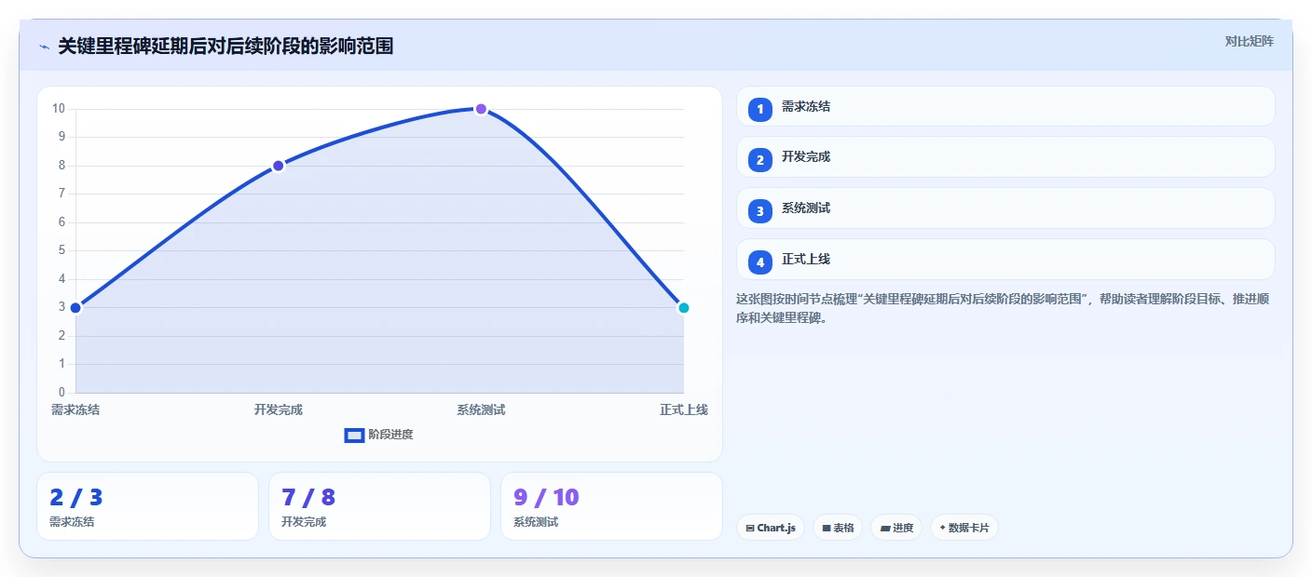Click the lightning icon beside the title
The image size is (1312, 577).
[x=44, y=47]
